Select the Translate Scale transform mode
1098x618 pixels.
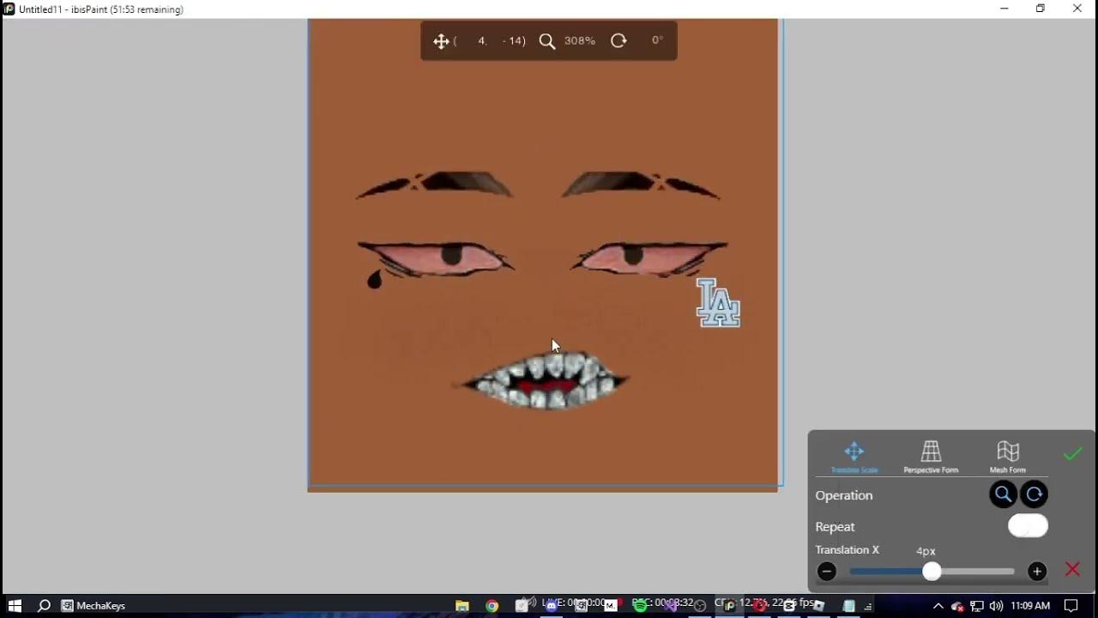pos(854,457)
